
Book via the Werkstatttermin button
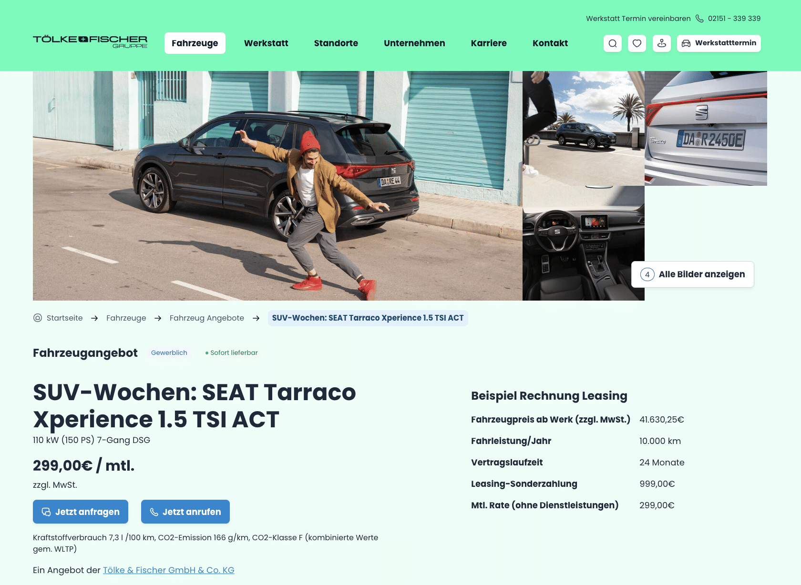coord(719,43)
